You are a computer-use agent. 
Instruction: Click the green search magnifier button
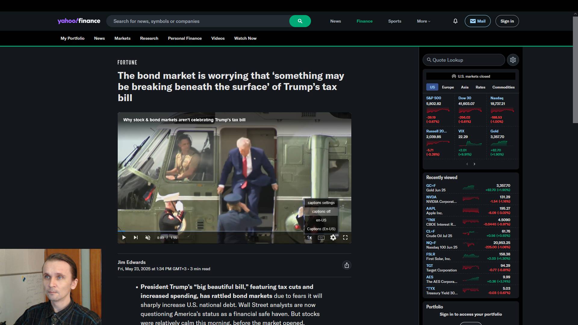click(x=300, y=21)
